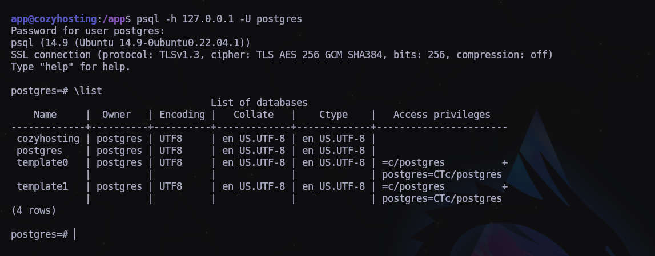This screenshot has width=655, height=256.
Task: Click the (4 rows) result footer
Action: [x=34, y=210]
